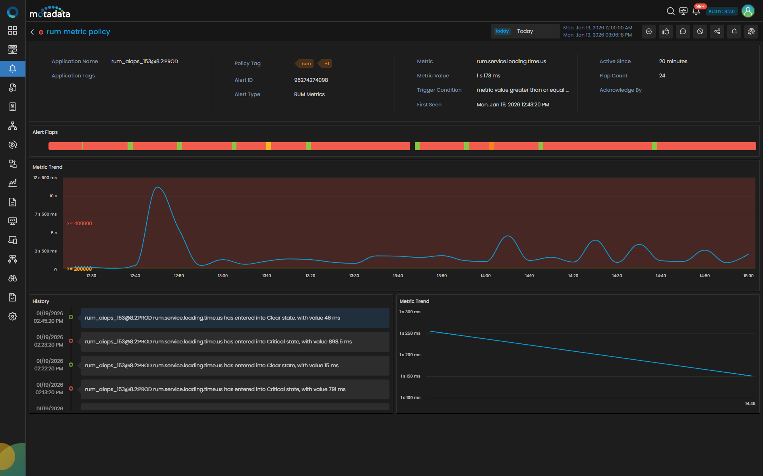Open the global search icon
Viewport: 763px width, 476px height.
[670, 11]
